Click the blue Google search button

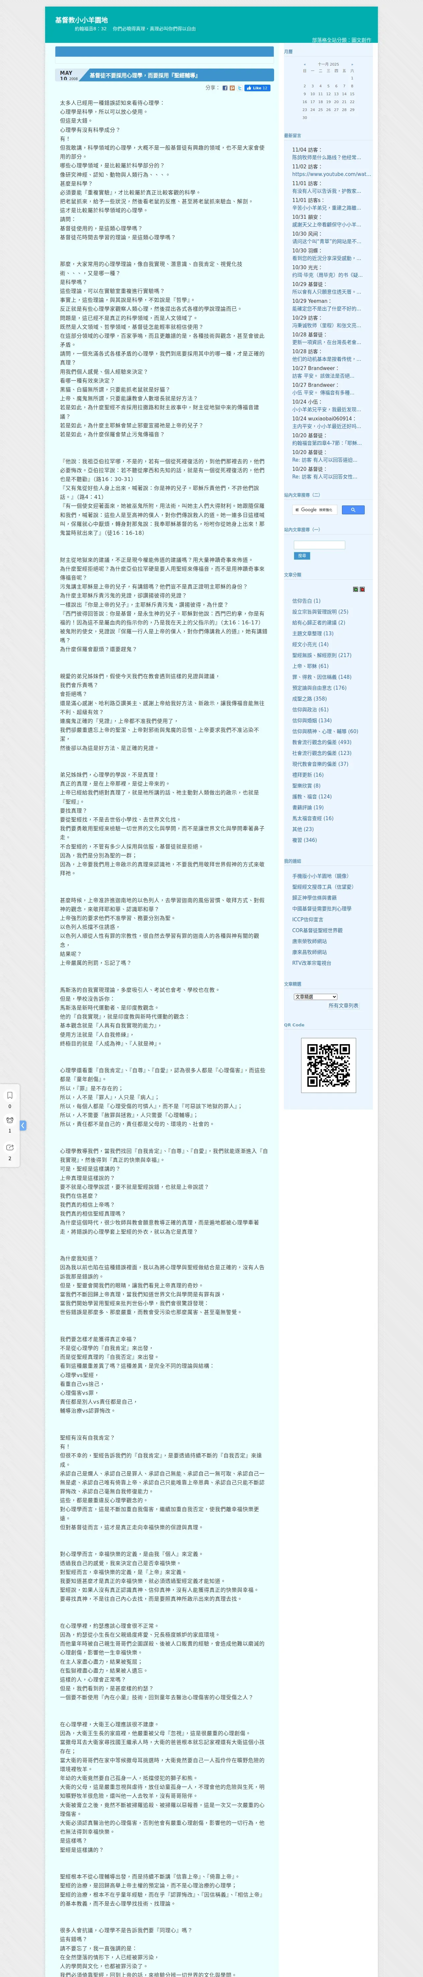tap(352, 510)
